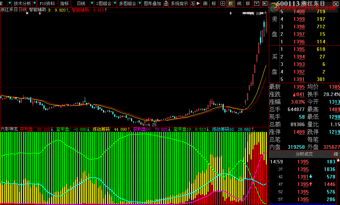Click the up arrow of trade list scrollbar
This screenshot has width=340, height=205.
338,160
